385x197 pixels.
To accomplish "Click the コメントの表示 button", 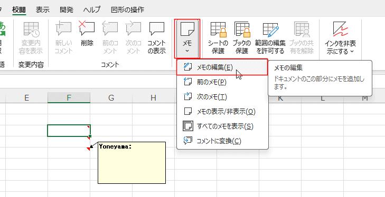I will click(x=157, y=38).
